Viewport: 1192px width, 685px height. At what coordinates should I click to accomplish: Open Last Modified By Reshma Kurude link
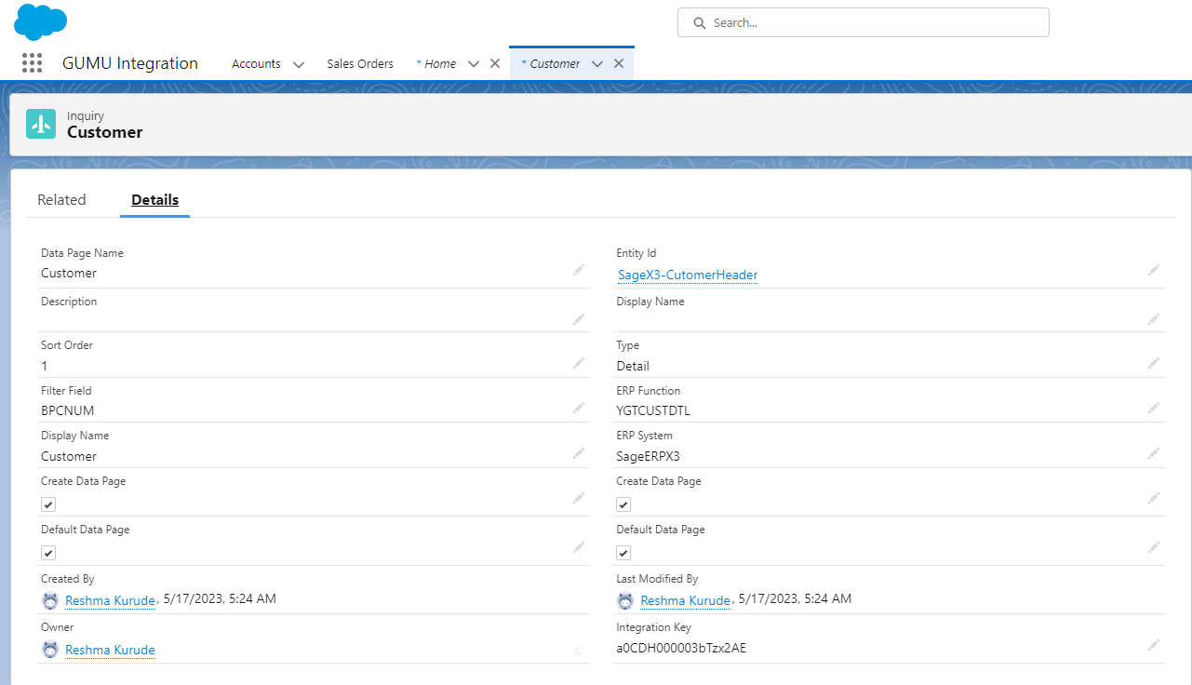click(x=685, y=600)
